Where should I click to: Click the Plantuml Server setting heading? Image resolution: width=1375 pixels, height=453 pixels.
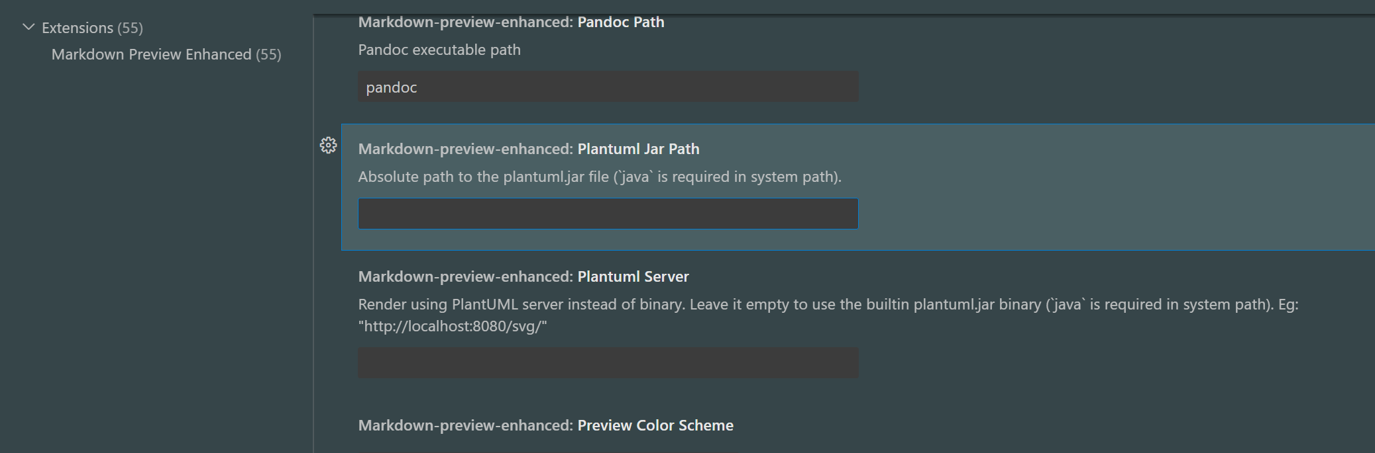pyautogui.click(x=633, y=276)
